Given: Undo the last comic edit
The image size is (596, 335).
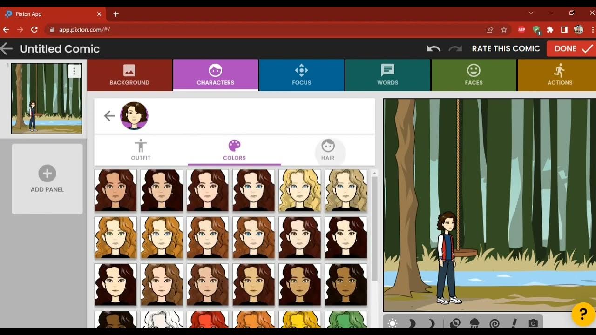Looking at the screenshot, I should click(x=433, y=48).
